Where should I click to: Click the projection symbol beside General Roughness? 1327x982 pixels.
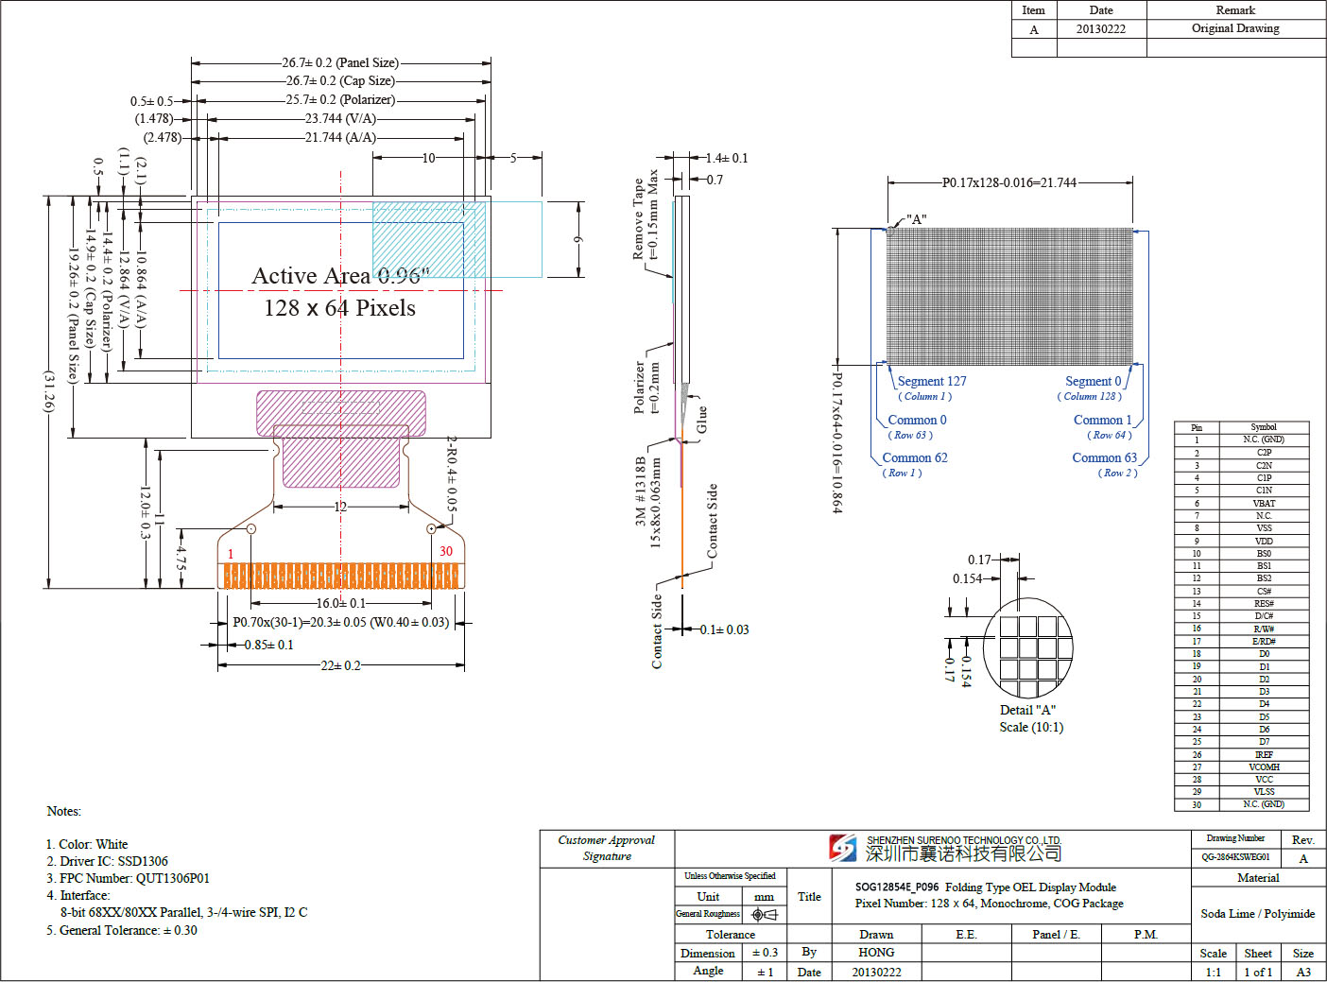pyautogui.click(x=764, y=914)
